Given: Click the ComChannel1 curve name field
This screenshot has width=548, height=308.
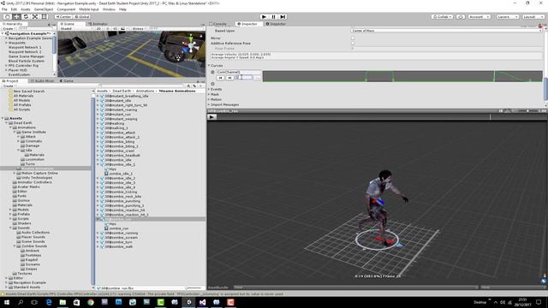Looking at the screenshot, I should coord(238,72).
